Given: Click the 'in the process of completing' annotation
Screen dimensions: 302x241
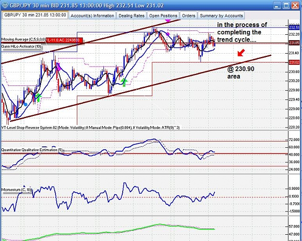Looking at the screenshot, I should pyautogui.click(x=242, y=32).
